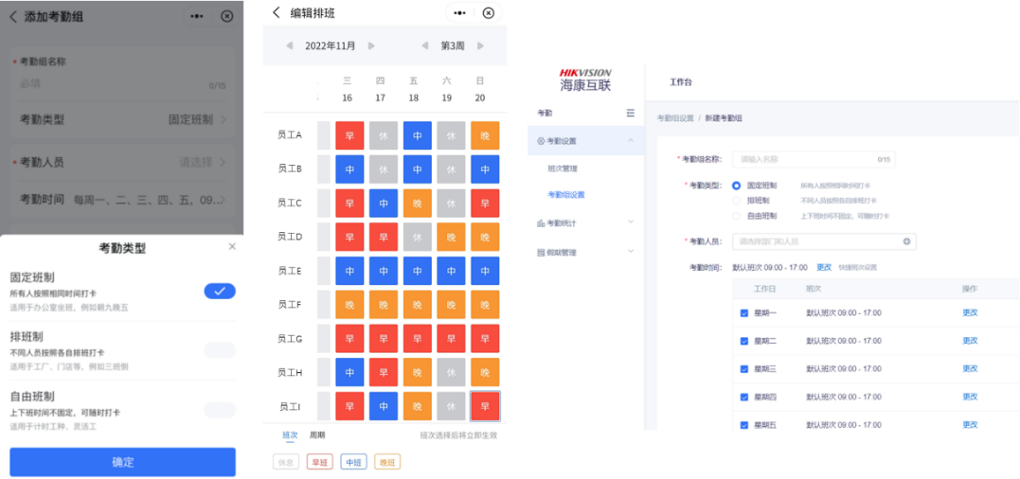Open 工作台 top tab
Viewport: 1020px width, 479px height.
tap(680, 82)
